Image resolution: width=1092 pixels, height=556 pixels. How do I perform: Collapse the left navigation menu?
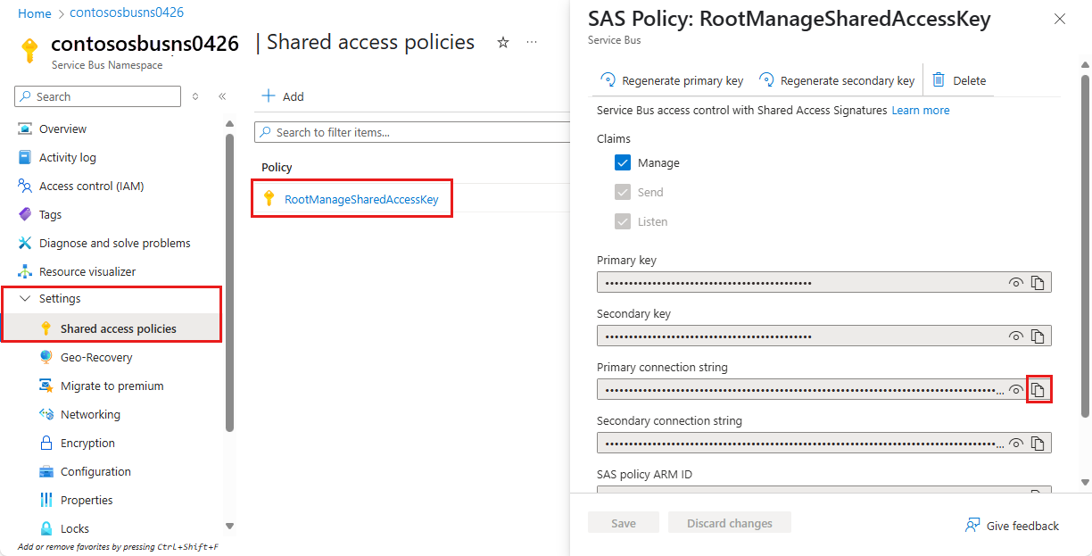(222, 96)
